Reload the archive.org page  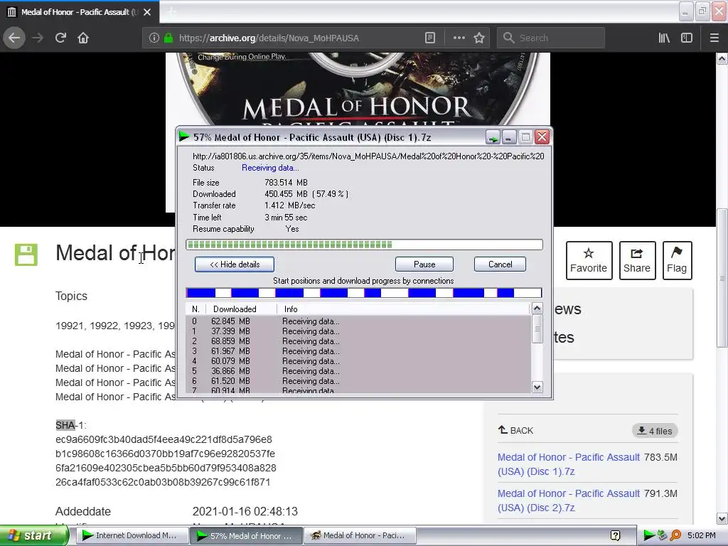(61, 38)
